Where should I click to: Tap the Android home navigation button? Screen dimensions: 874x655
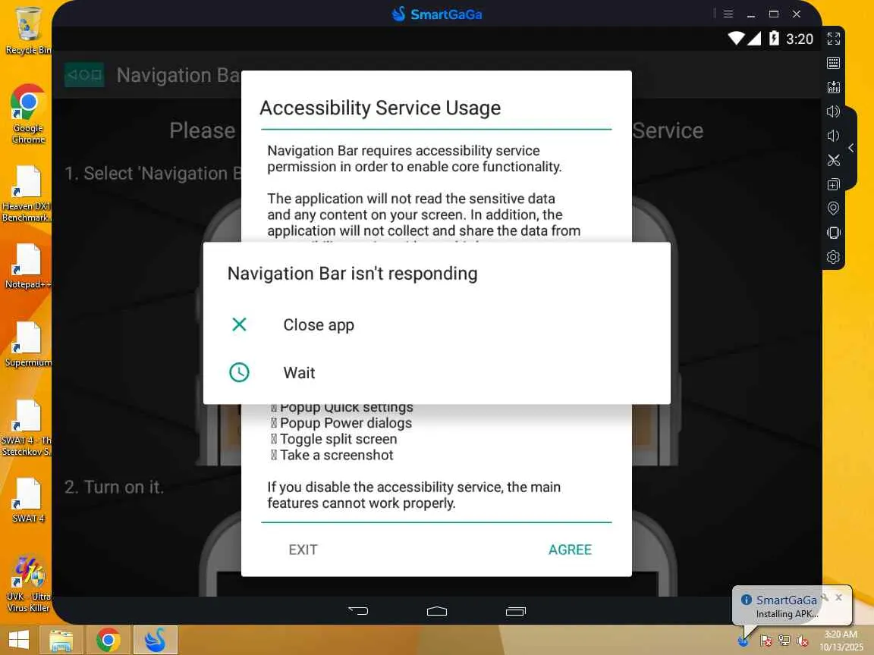(x=437, y=611)
